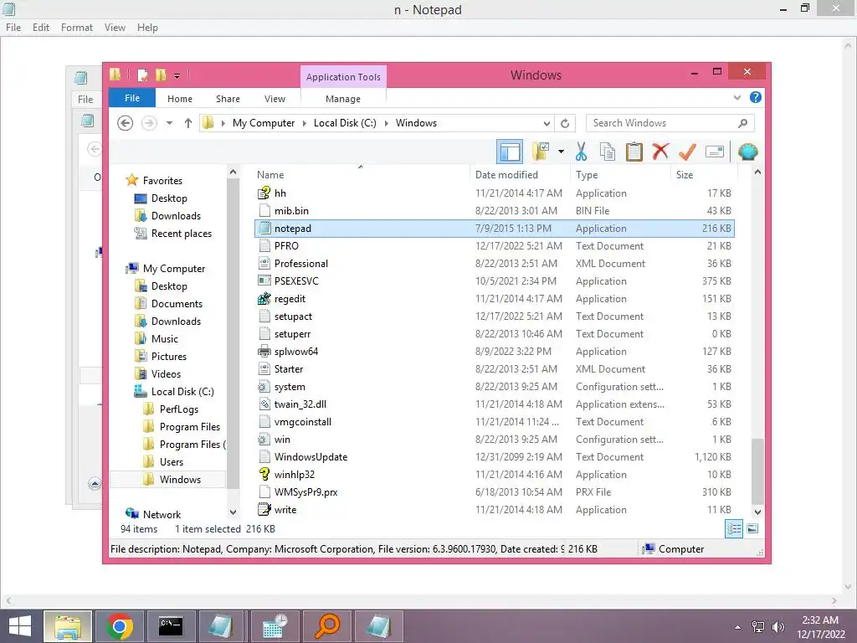Delete the selection with the red X icon
The height and width of the screenshot is (643, 857).
pos(660,151)
